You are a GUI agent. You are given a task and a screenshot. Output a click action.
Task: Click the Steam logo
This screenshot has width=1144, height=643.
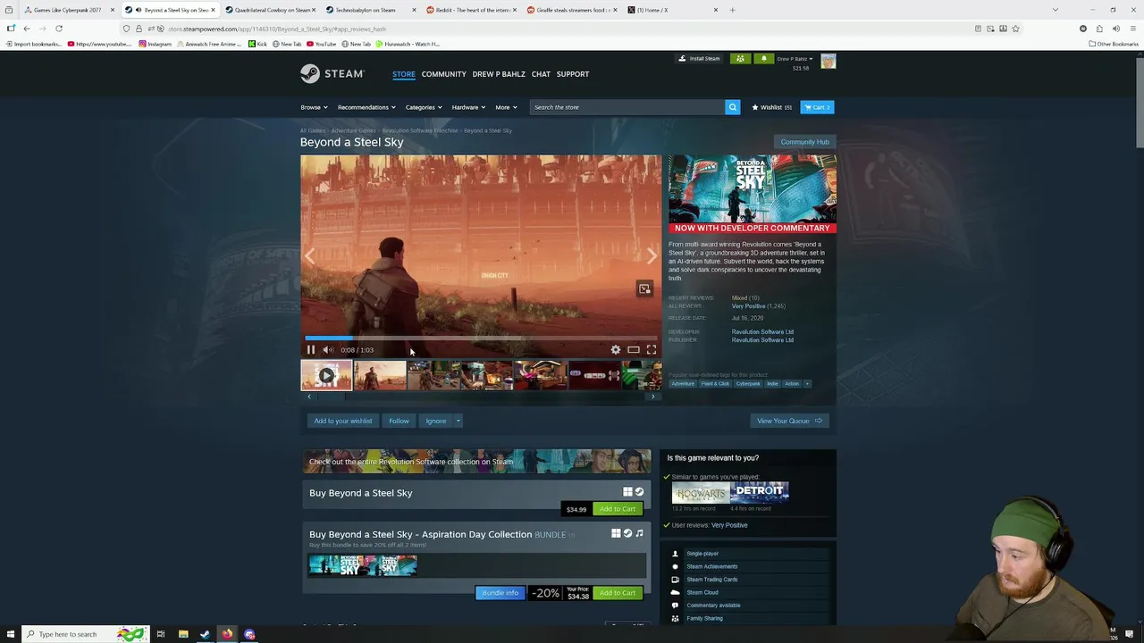(x=332, y=74)
